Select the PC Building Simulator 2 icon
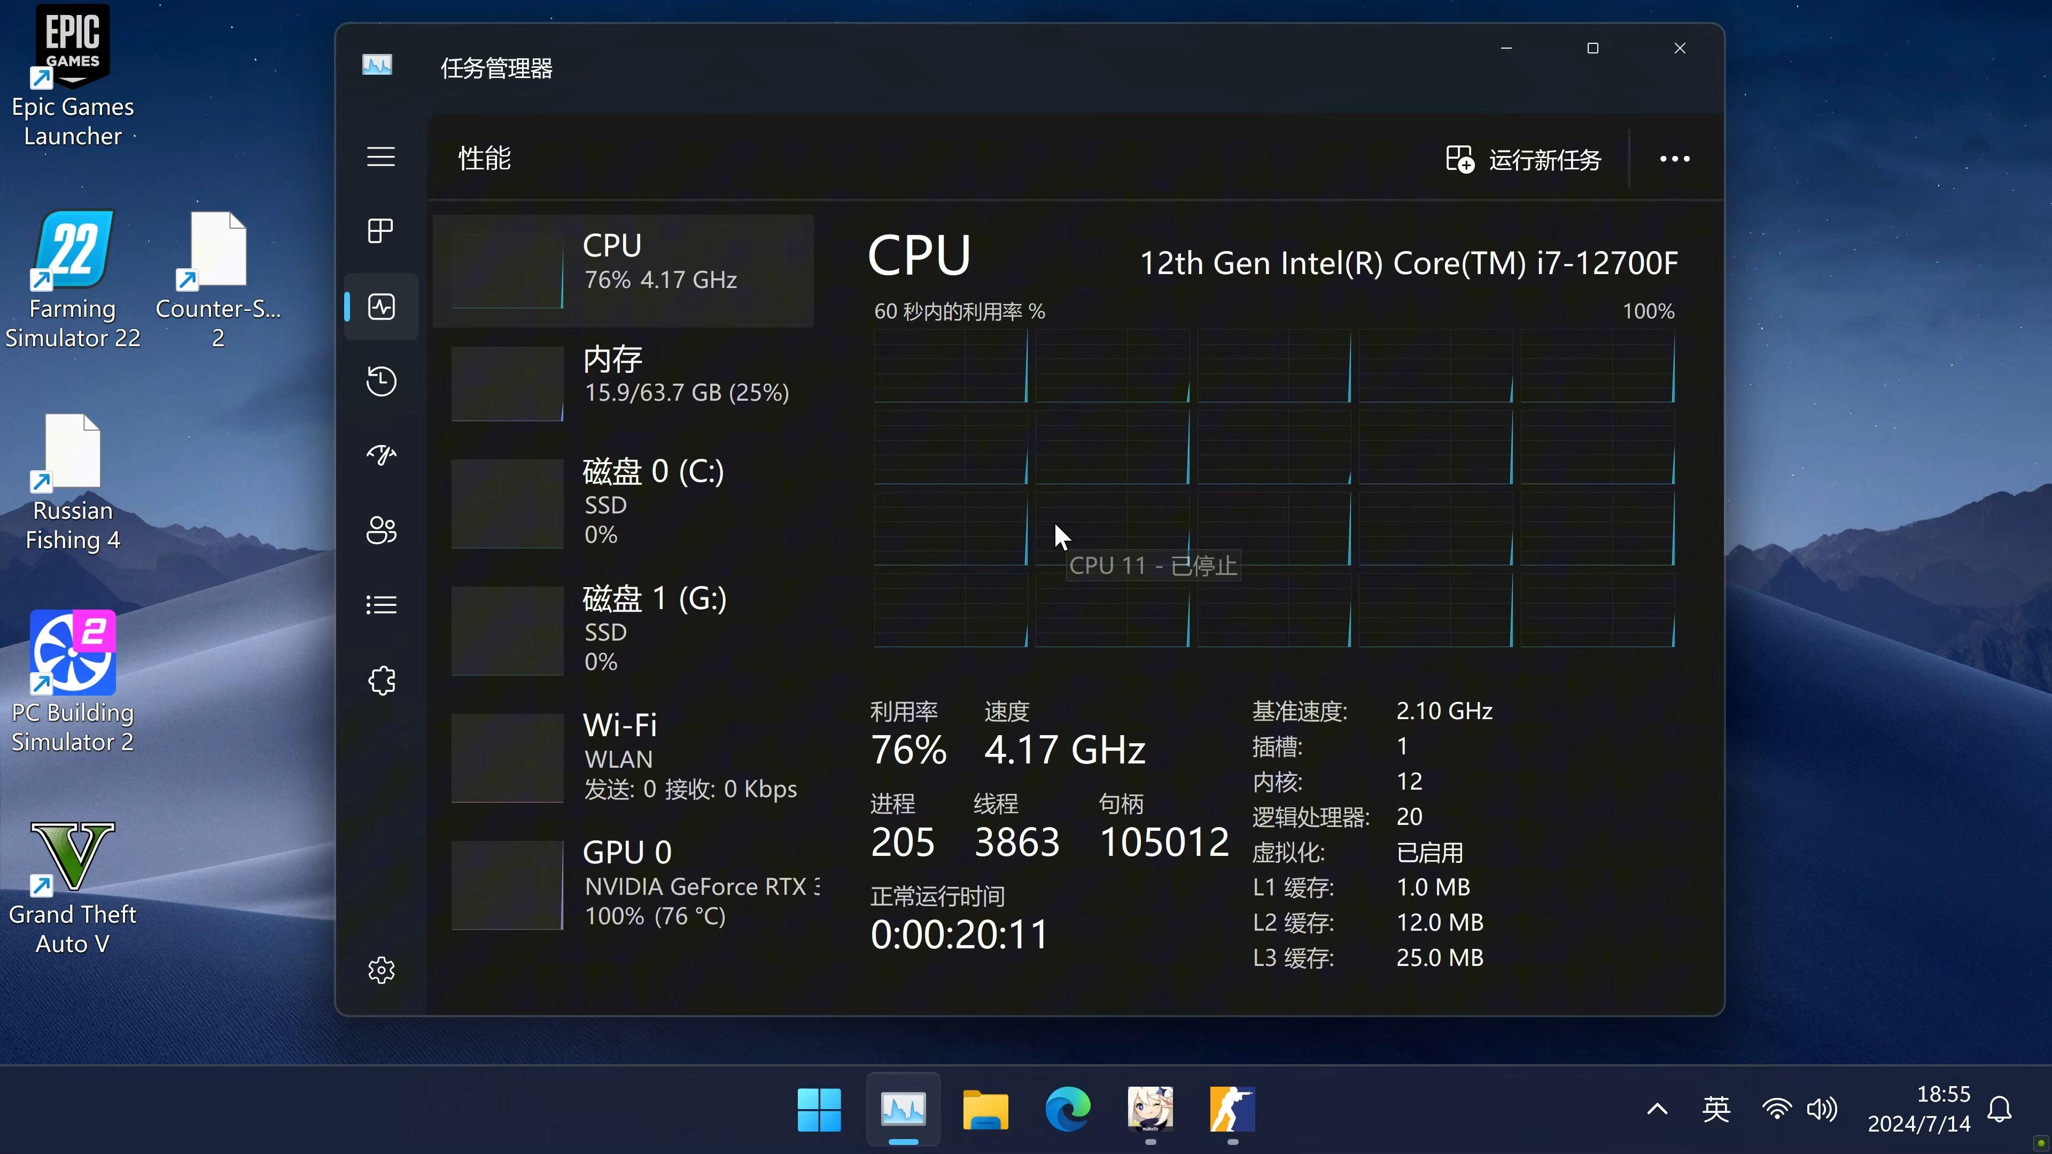2052x1154 pixels. pyautogui.click(x=73, y=683)
